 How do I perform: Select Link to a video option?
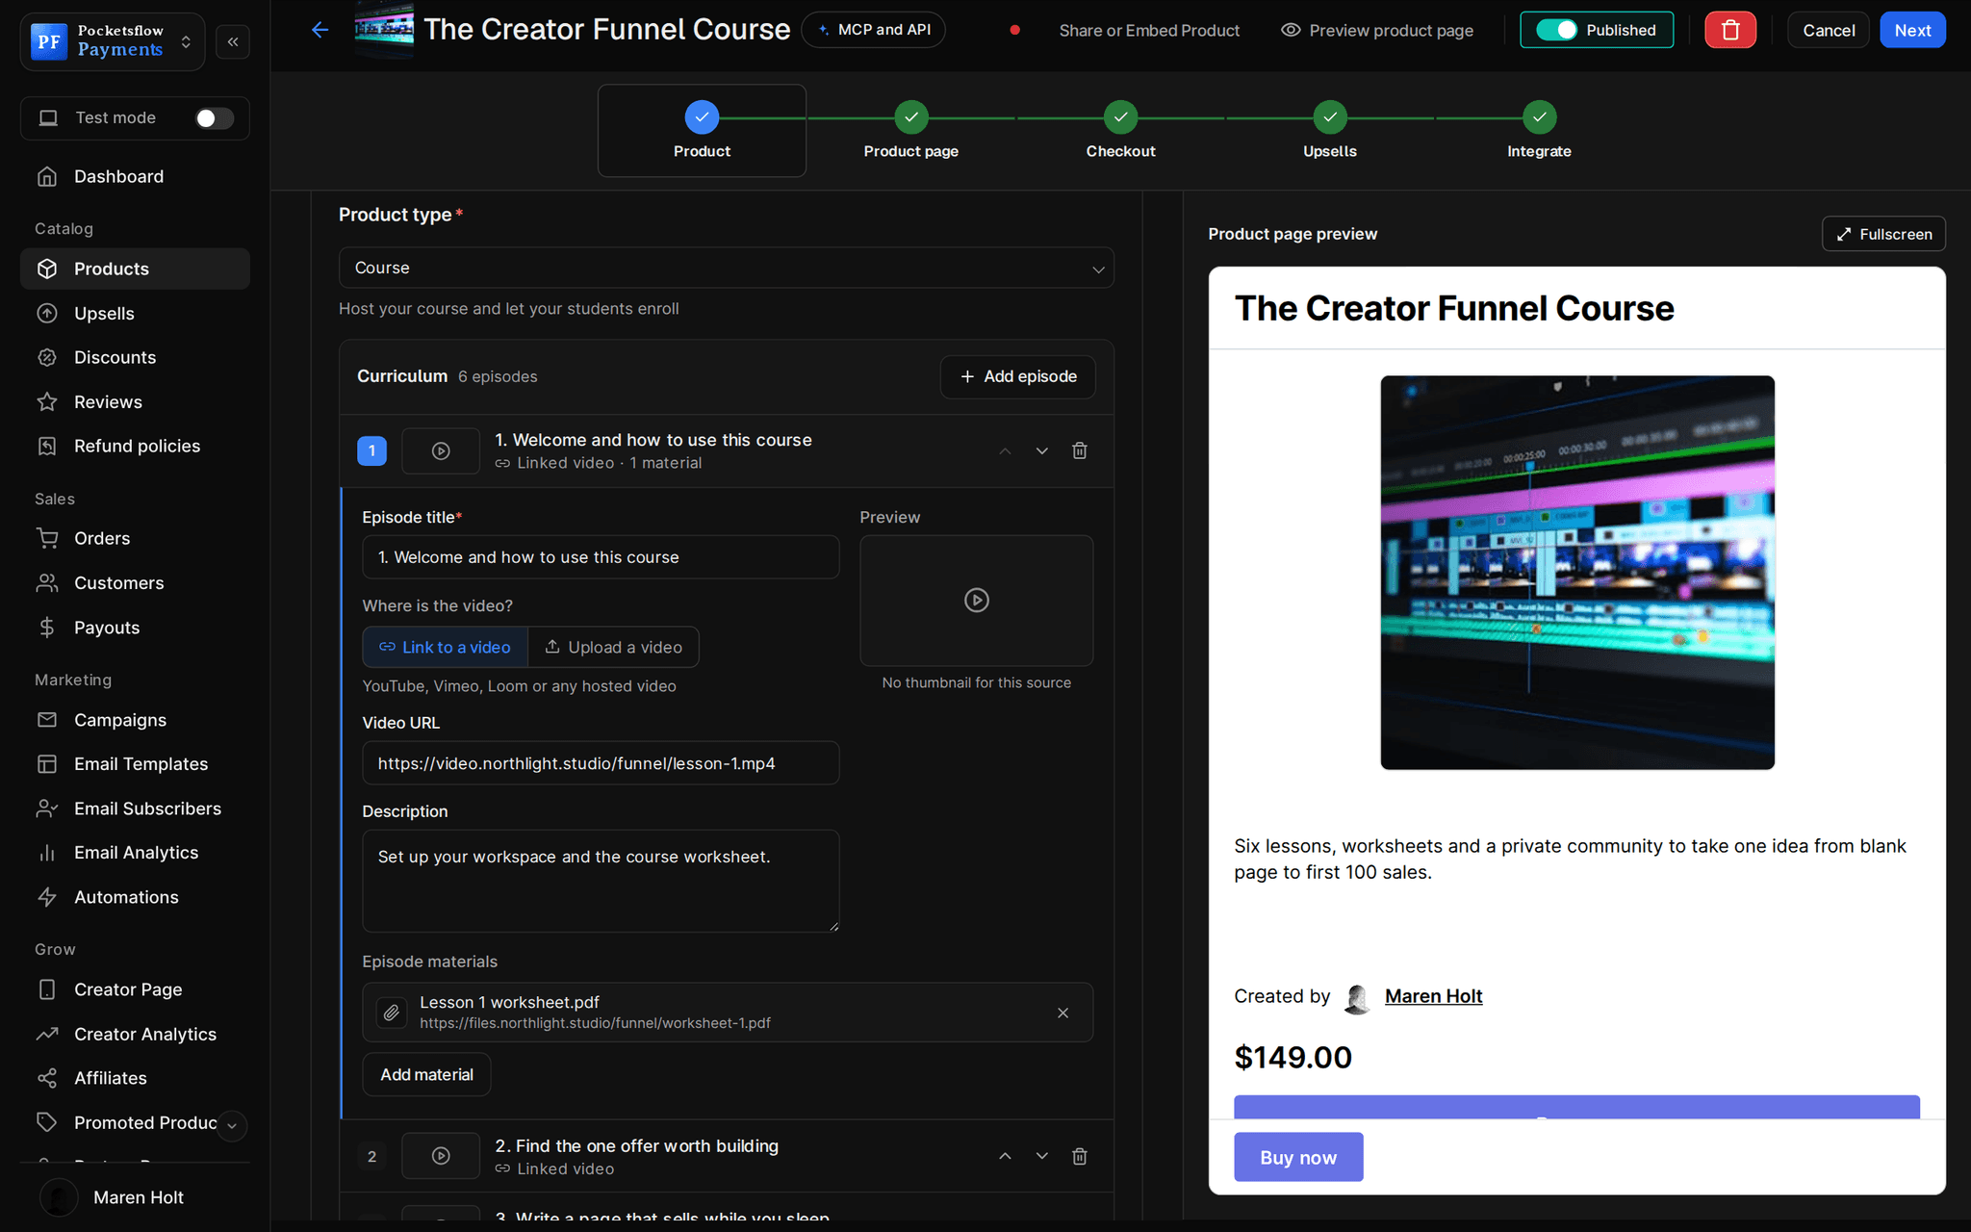446,647
